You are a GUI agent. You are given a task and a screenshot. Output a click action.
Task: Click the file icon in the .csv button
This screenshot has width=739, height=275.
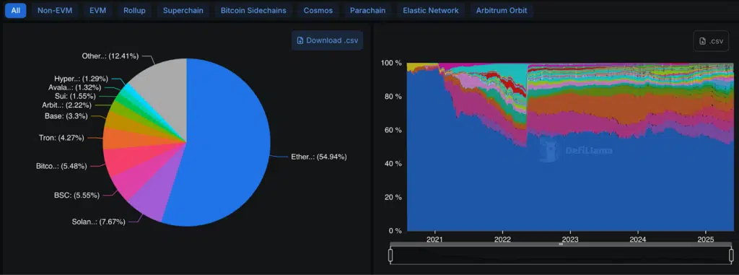pos(703,42)
